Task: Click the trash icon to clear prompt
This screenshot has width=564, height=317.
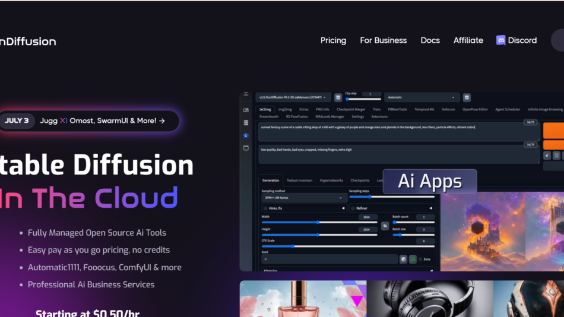Action: (x=556, y=156)
